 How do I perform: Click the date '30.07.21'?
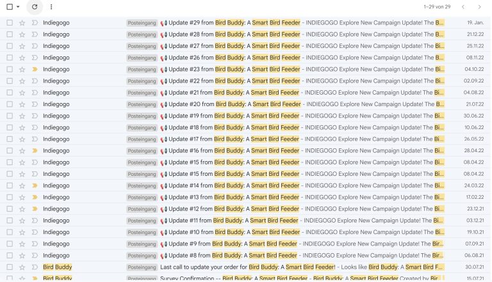tap(475, 267)
